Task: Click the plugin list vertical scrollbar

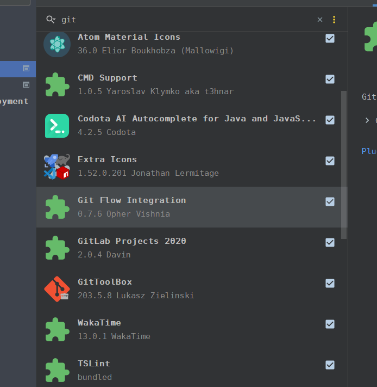Action: (x=344, y=165)
